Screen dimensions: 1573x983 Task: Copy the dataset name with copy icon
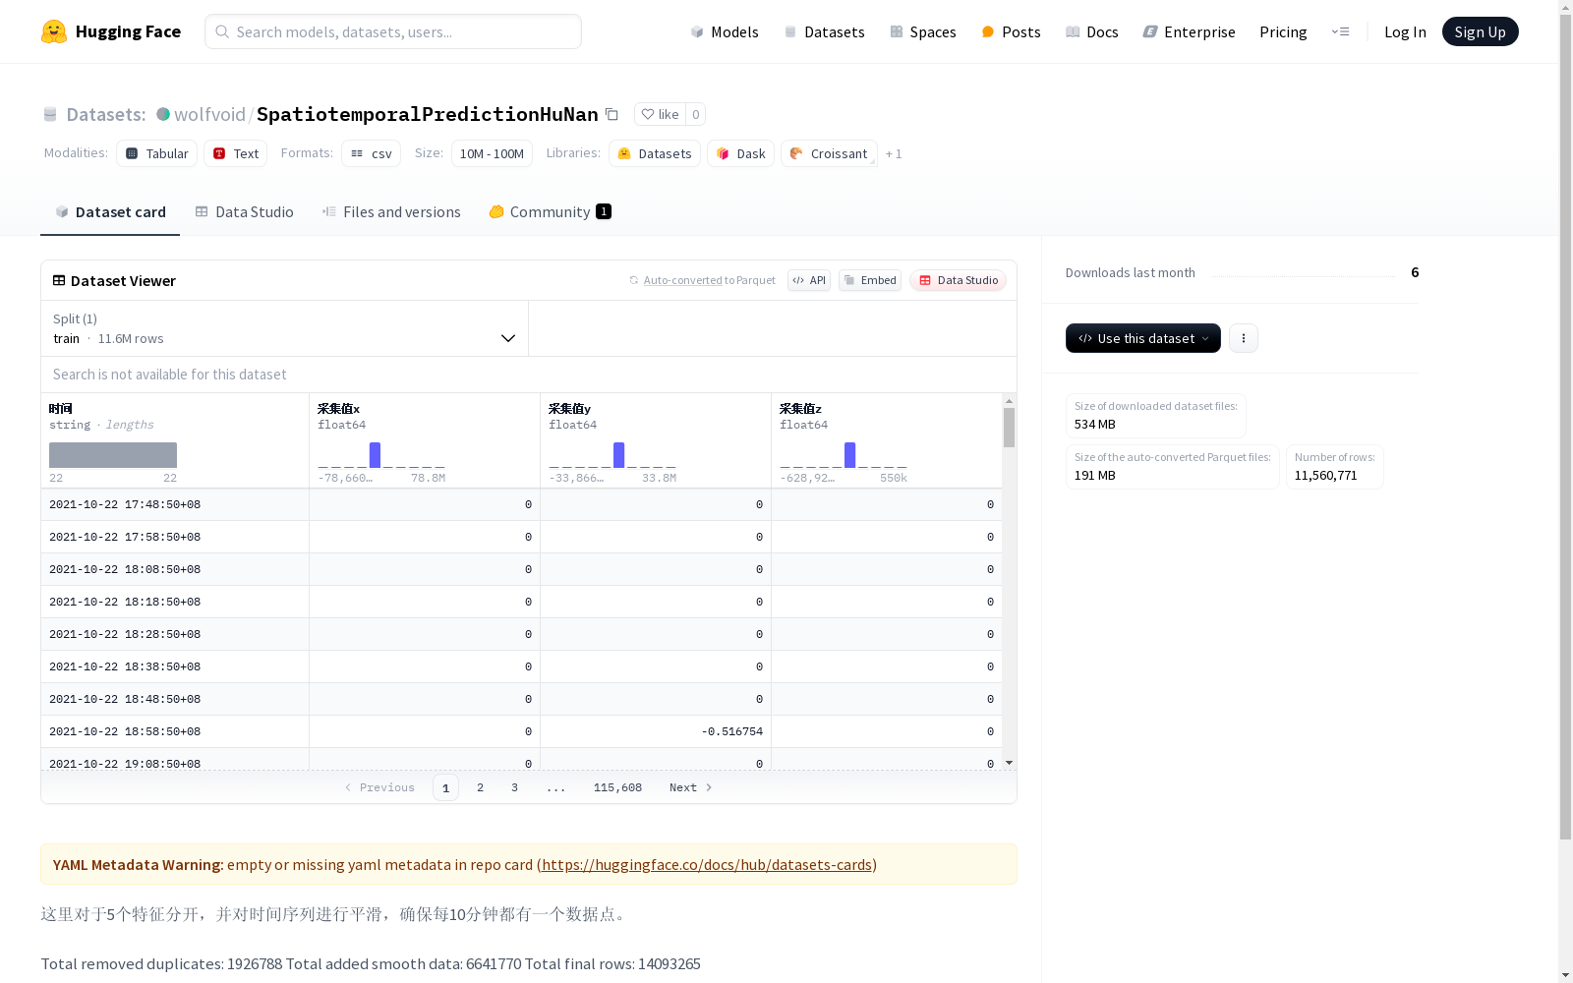click(612, 114)
